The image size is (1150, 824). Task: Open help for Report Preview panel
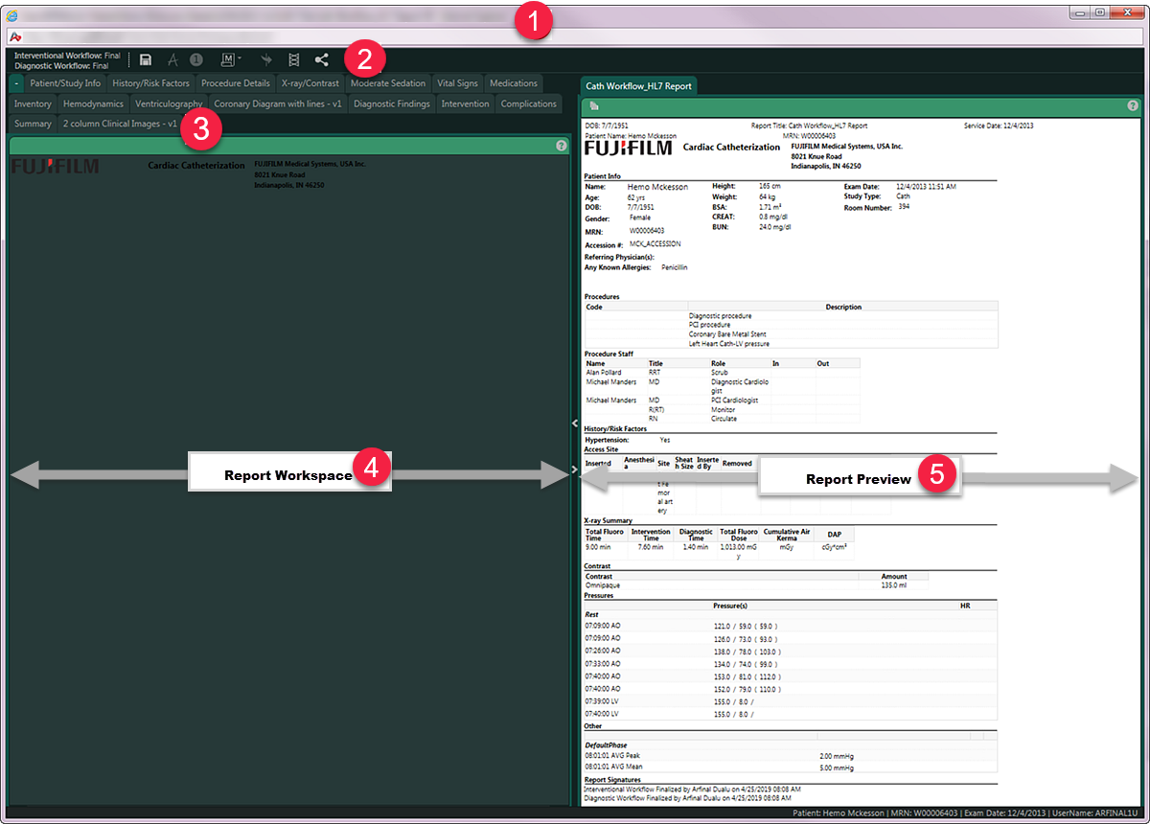(1133, 105)
